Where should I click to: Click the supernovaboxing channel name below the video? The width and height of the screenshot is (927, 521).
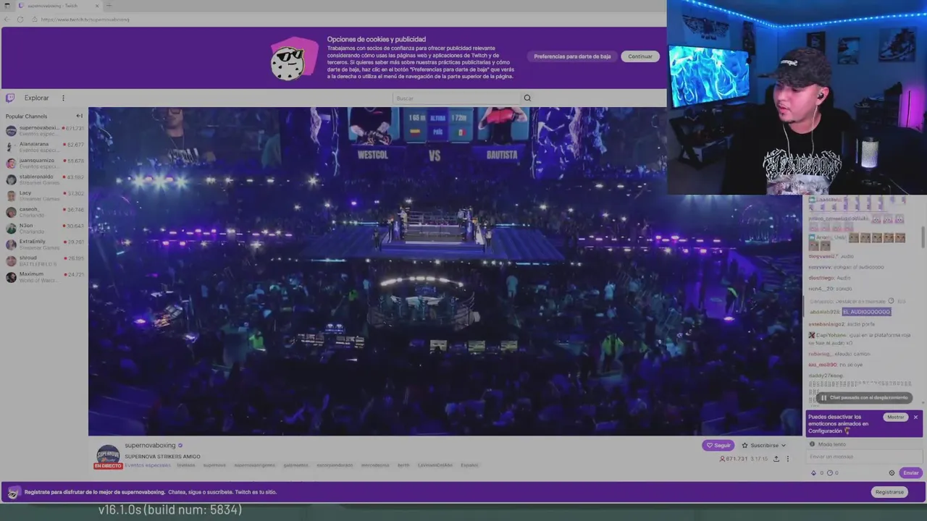click(x=150, y=446)
